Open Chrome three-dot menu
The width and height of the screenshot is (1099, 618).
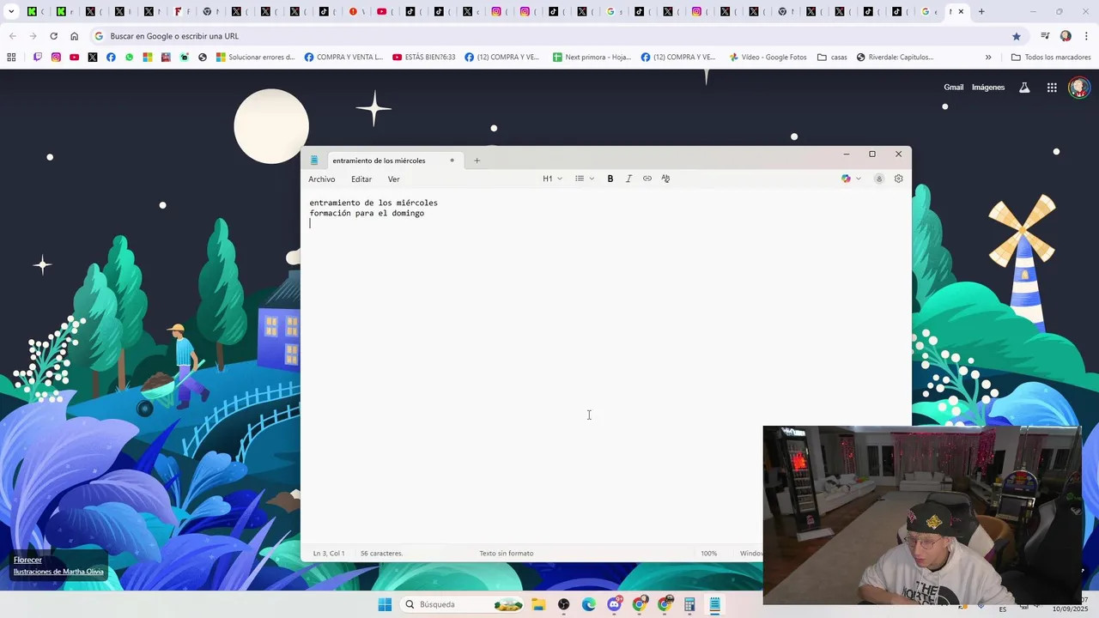pyautogui.click(x=1086, y=36)
